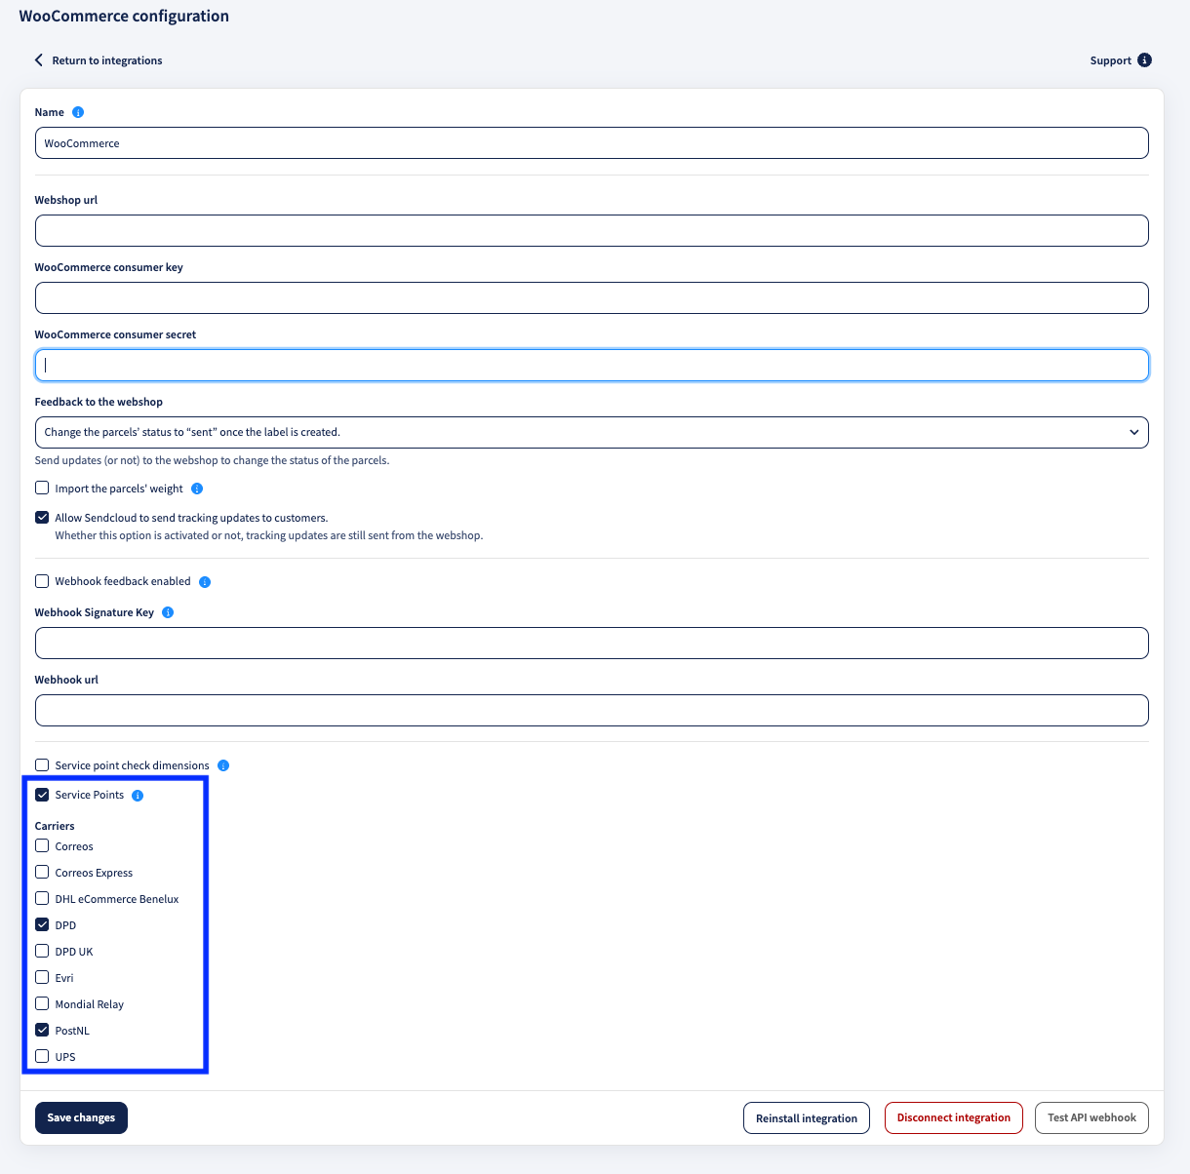Click the WooCommerce configuration heading

[x=125, y=17]
